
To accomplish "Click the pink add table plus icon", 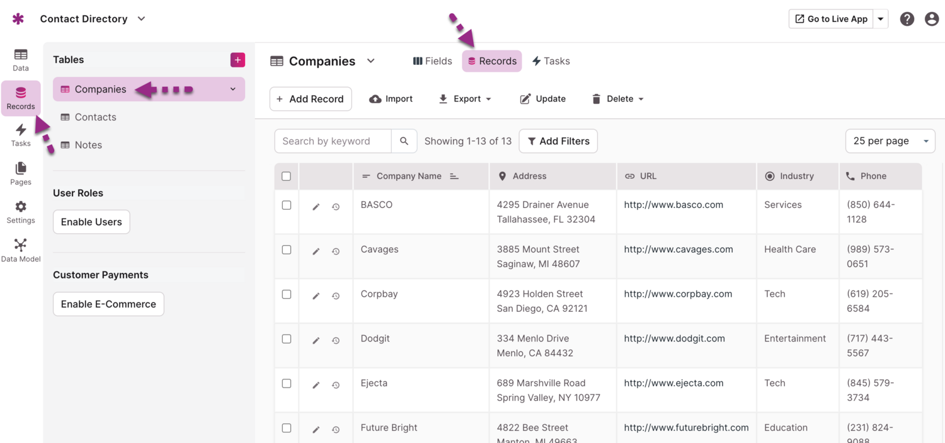I will click(238, 60).
